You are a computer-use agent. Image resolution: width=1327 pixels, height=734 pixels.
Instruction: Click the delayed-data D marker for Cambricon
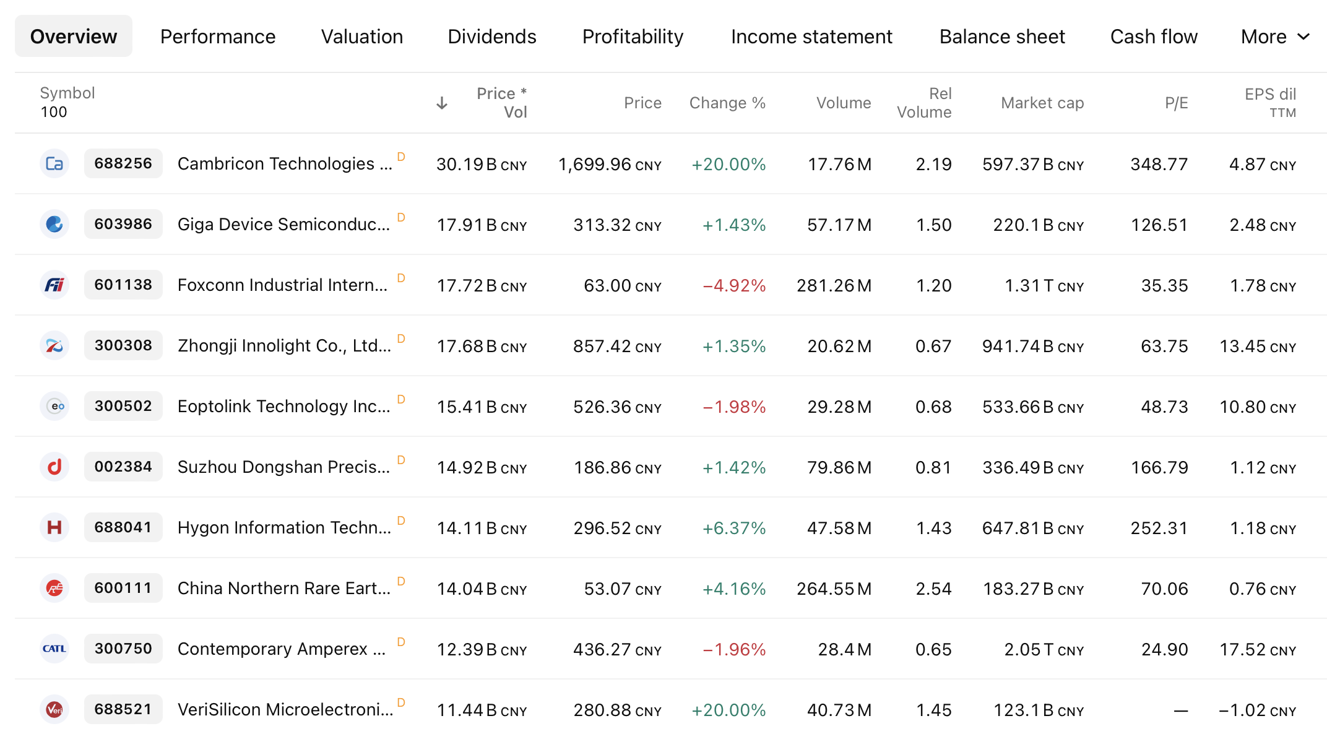pyautogui.click(x=401, y=157)
